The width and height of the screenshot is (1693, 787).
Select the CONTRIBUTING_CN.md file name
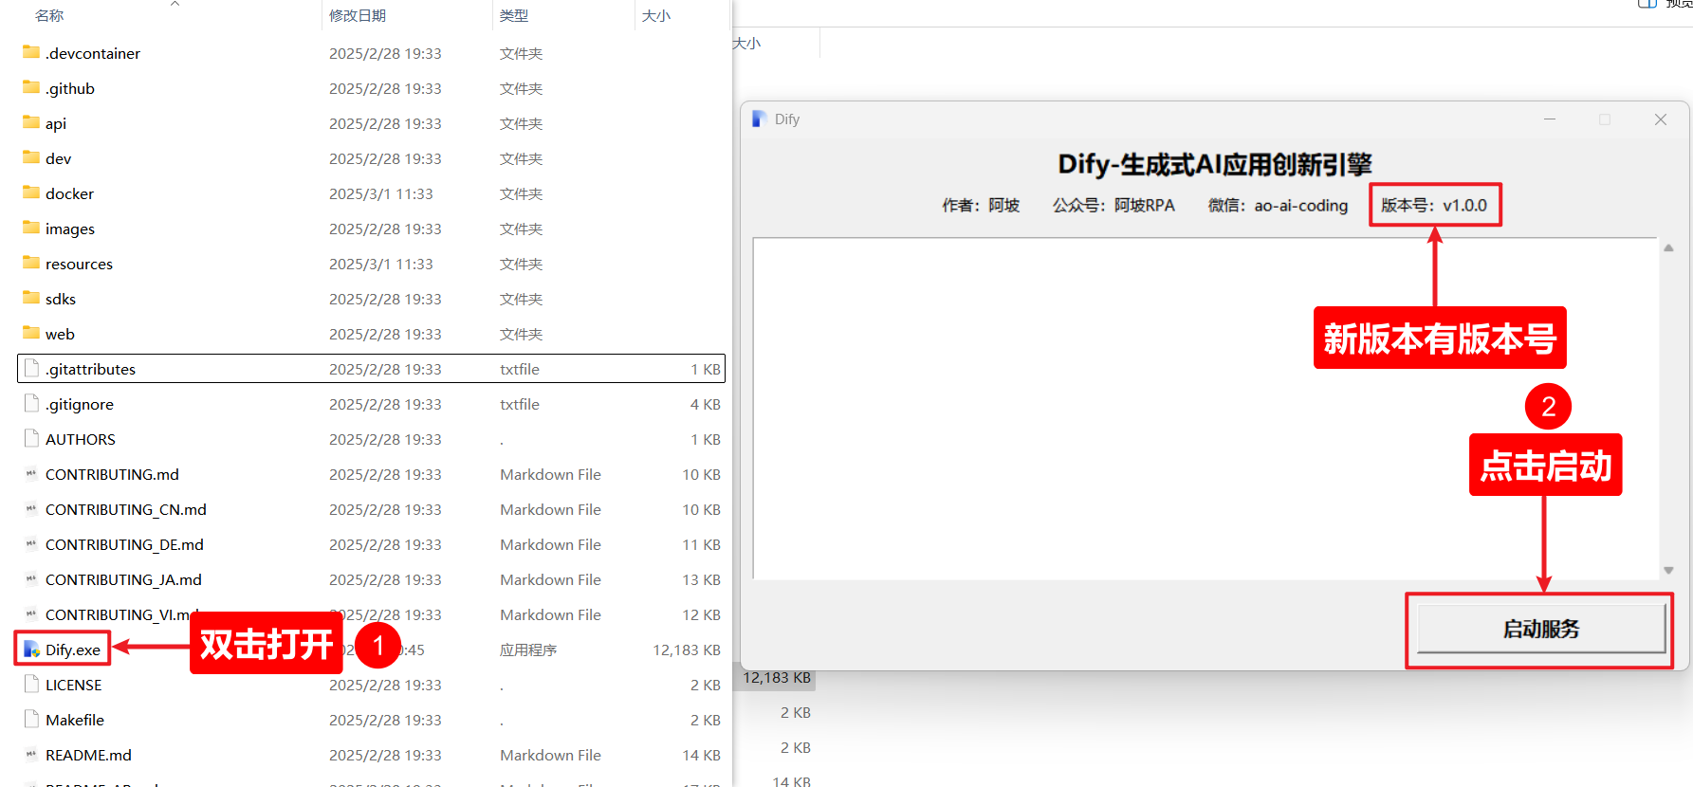[126, 509]
